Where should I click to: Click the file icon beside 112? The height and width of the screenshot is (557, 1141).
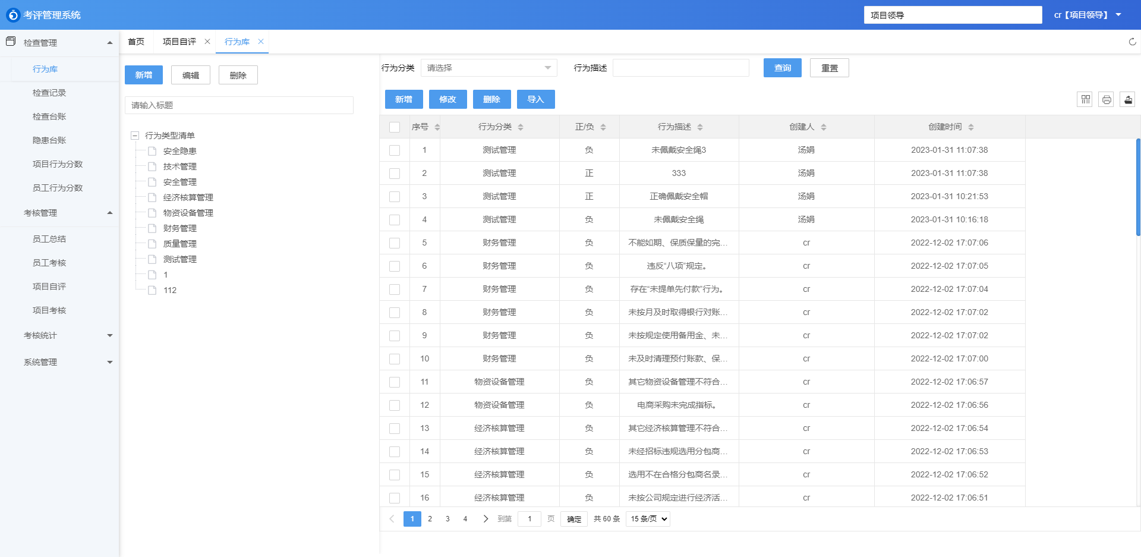(152, 290)
